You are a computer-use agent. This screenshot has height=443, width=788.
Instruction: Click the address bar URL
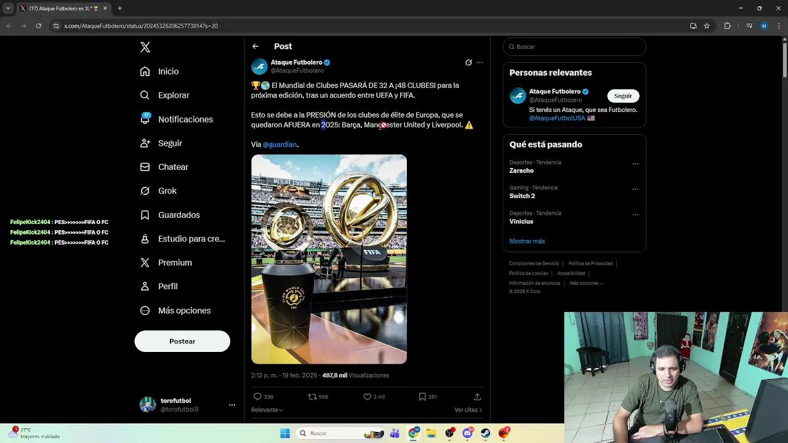(x=140, y=26)
